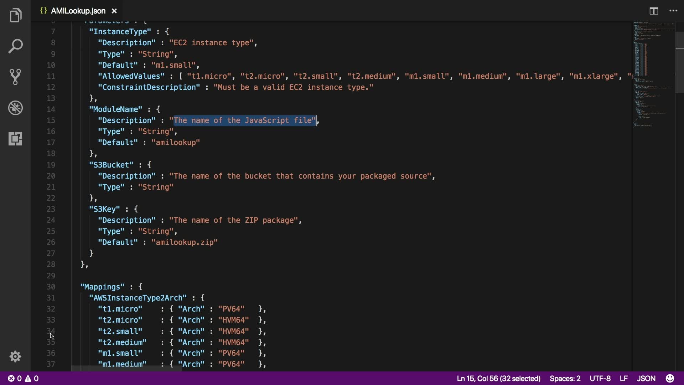Open the Extensions view in activity bar

(15, 138)
